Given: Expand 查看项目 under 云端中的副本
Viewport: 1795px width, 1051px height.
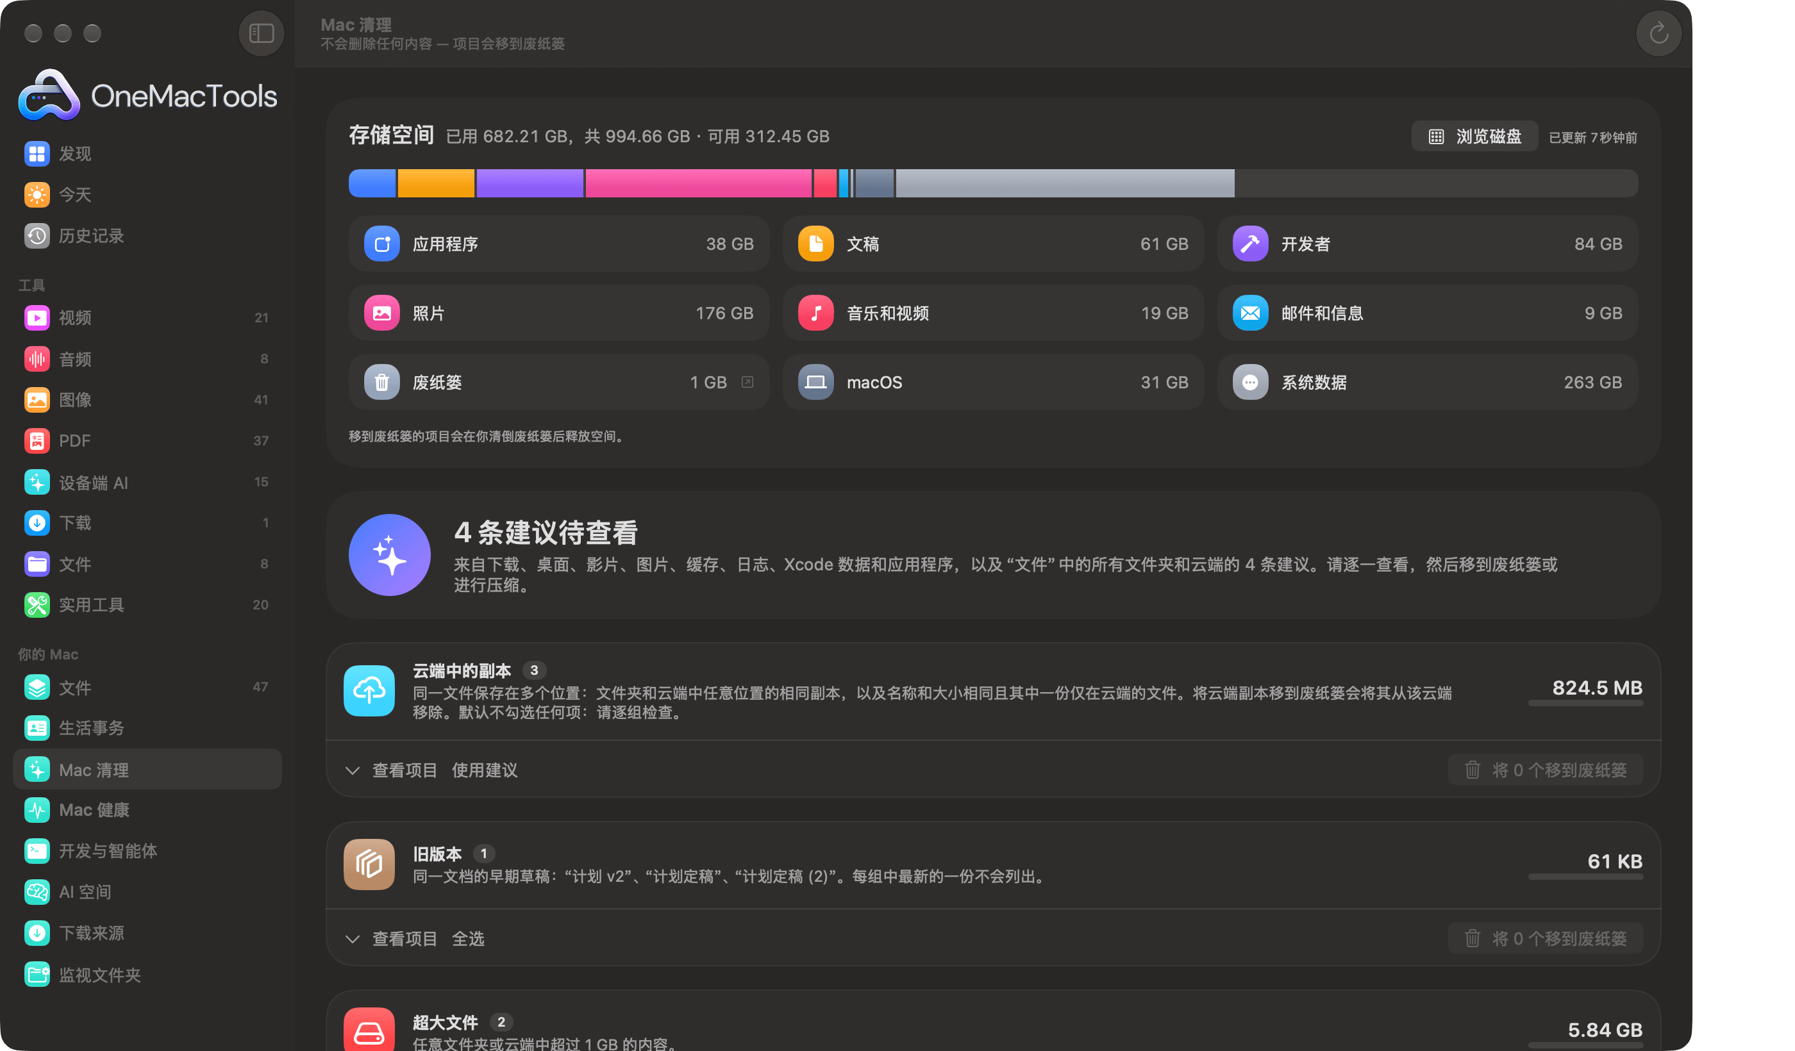Looking at the screenshot, I should [x=392, y=770].
